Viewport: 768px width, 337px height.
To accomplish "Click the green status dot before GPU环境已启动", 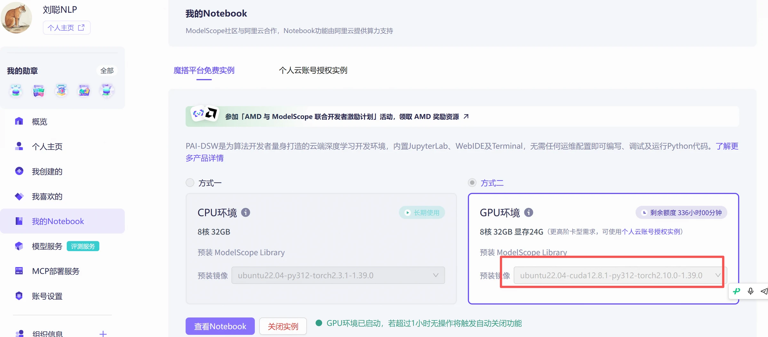I will coord(318,323).
